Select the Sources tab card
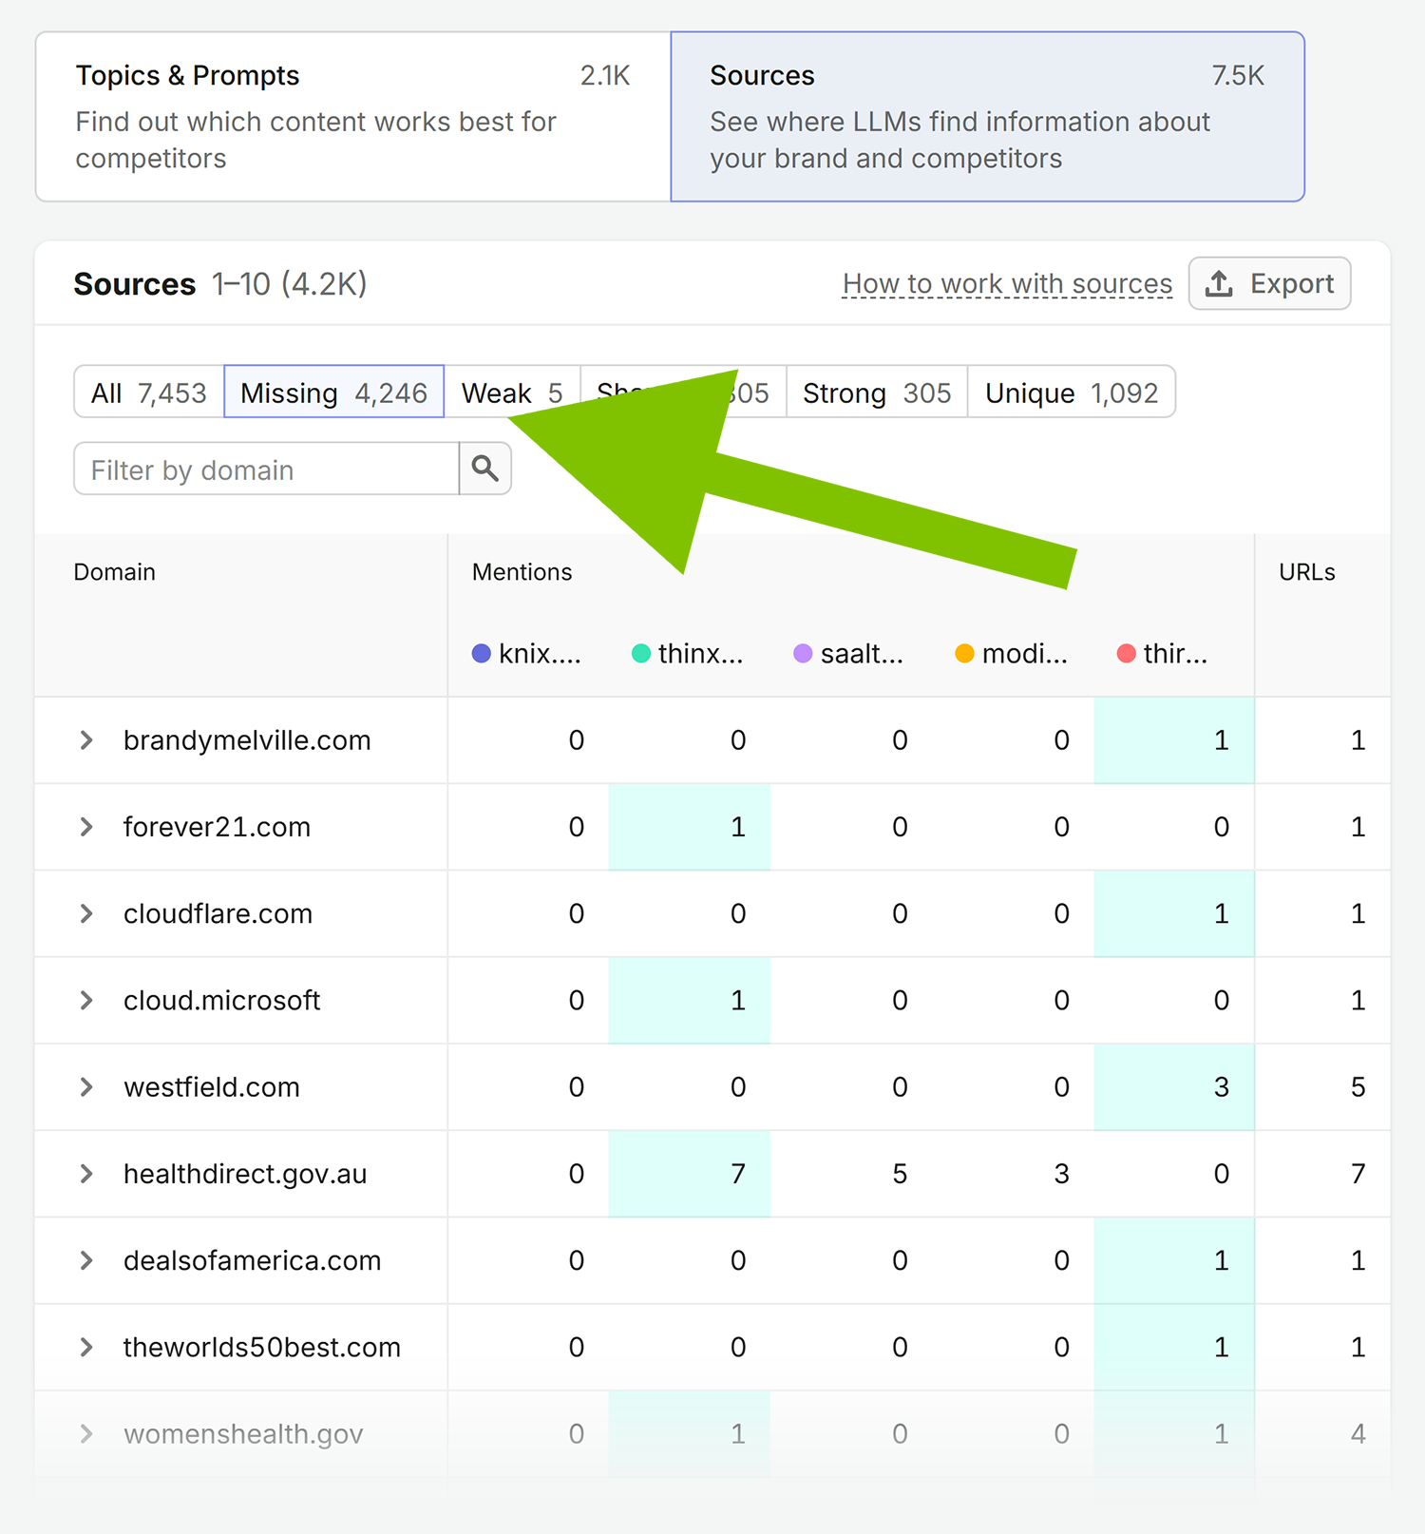This screenshot has height=1534, width=1425. click(988, 117)
